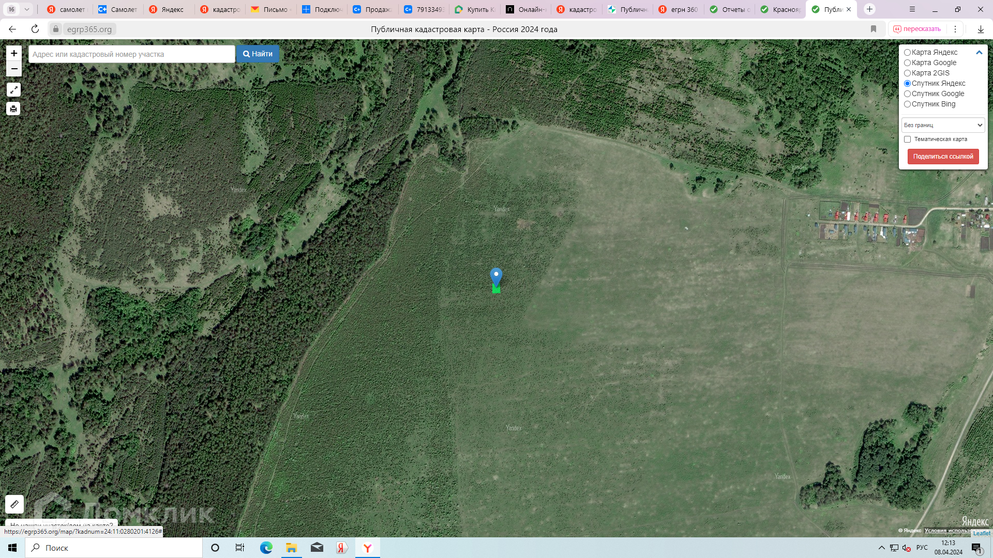
Task: Switch to the егрн 360 tab
Action: 679,9
